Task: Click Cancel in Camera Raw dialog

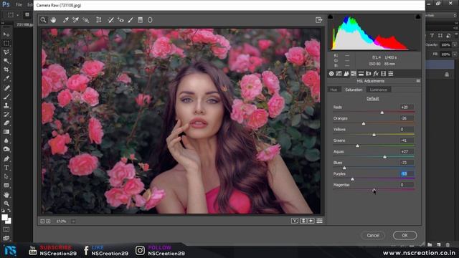Action: [373, 235]
